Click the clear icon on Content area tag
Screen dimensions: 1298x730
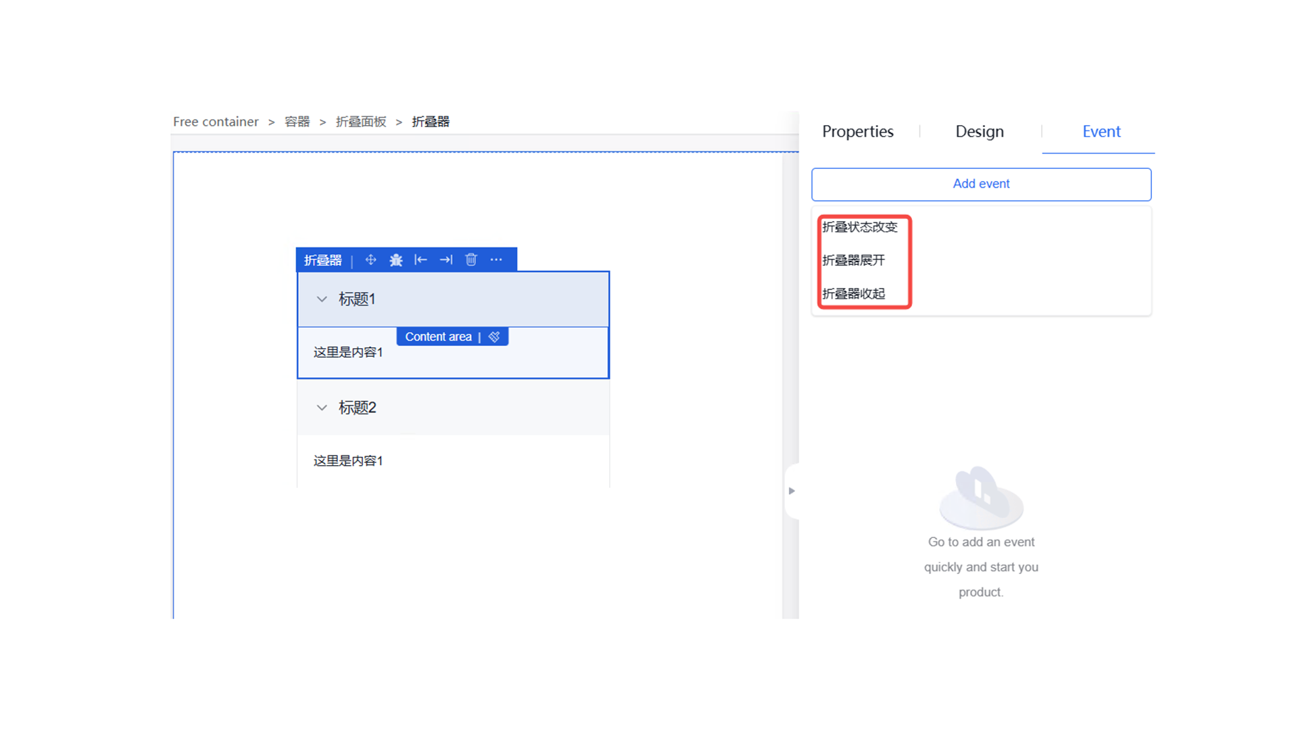[x=494, y=337]
